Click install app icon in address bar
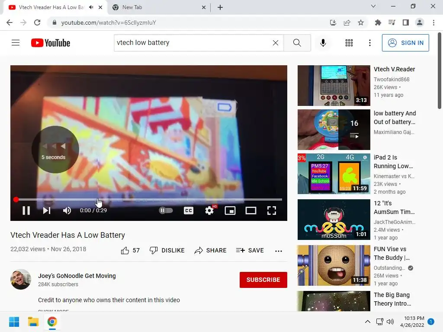The width and height of the screenshot is (443, 332). [x=333, y=22]
